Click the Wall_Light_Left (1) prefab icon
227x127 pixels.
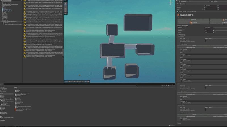(x=3, y=11)
